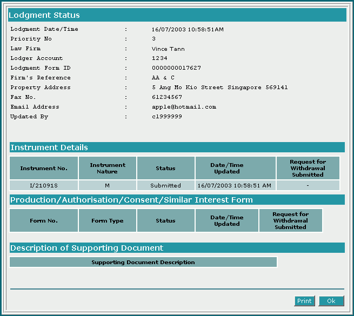Click the Lodgment Form ID label
This screenshot has height=316, width=354.
41,68
